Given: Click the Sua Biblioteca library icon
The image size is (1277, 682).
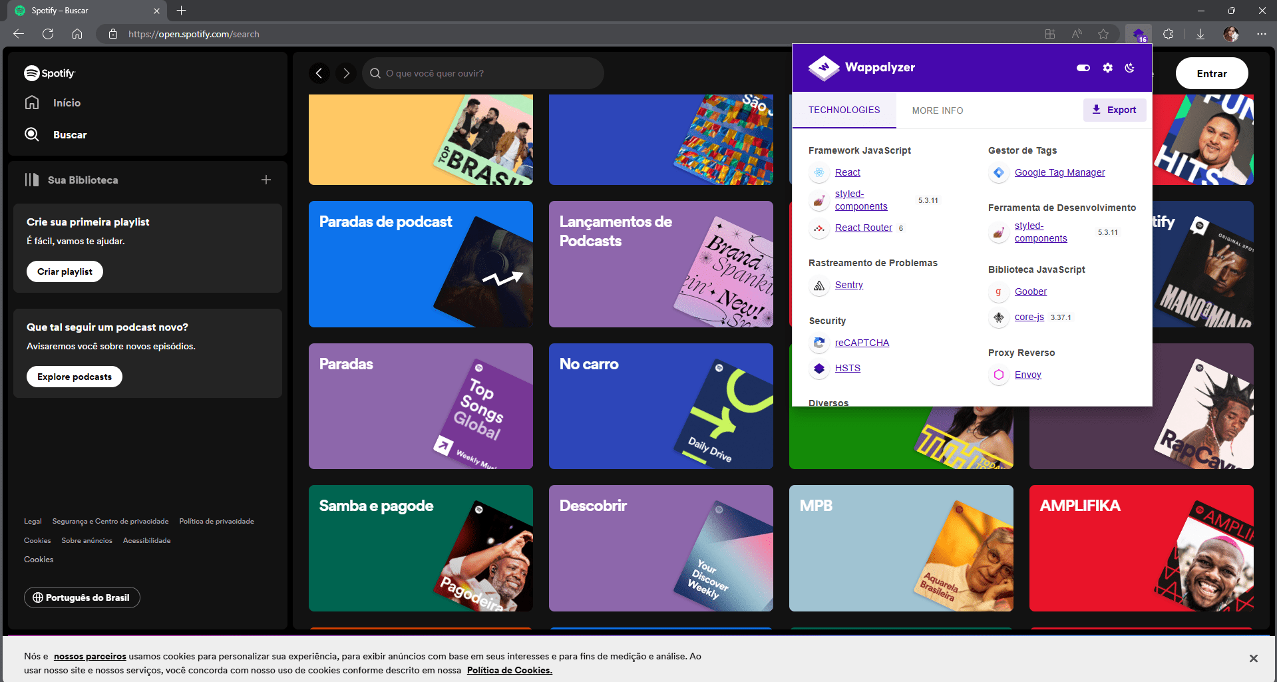Looking at the screenshot, I should (x=32, y=180).
